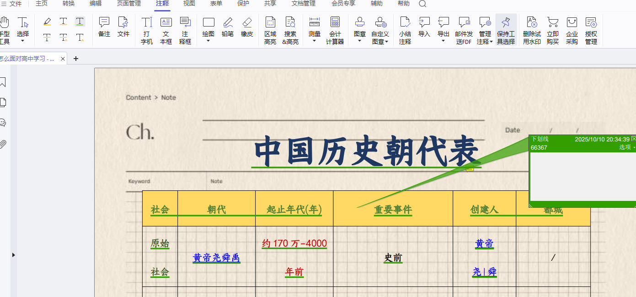Open 选项 dropdown in the annotation popup
The width and height of the screenshot is (636, 297).
tap(627, 147)
